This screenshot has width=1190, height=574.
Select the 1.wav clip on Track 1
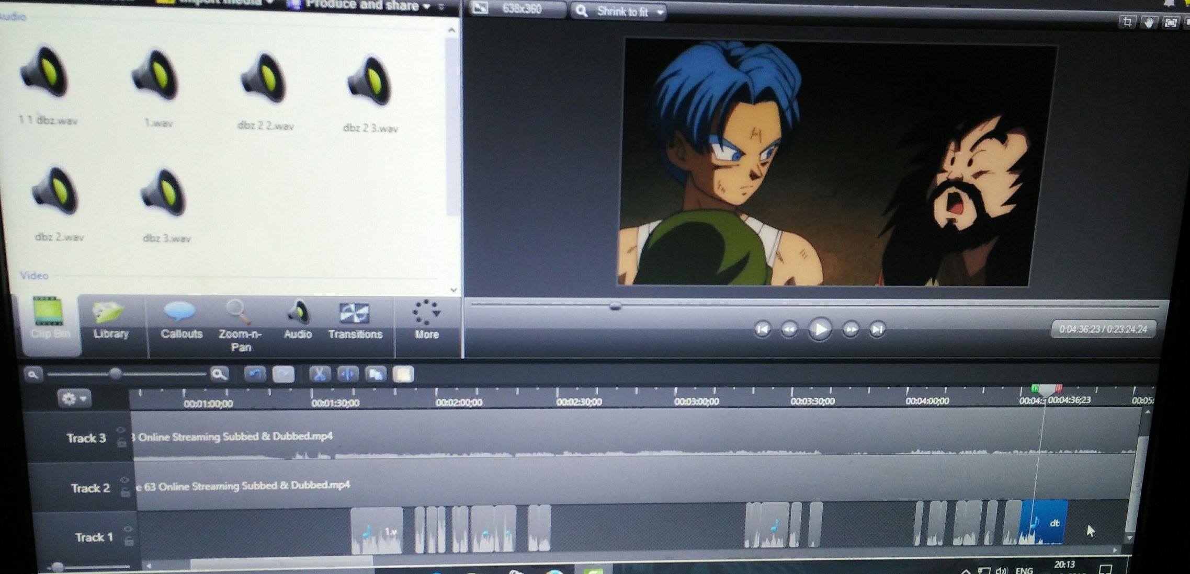(x=377, y=530)
